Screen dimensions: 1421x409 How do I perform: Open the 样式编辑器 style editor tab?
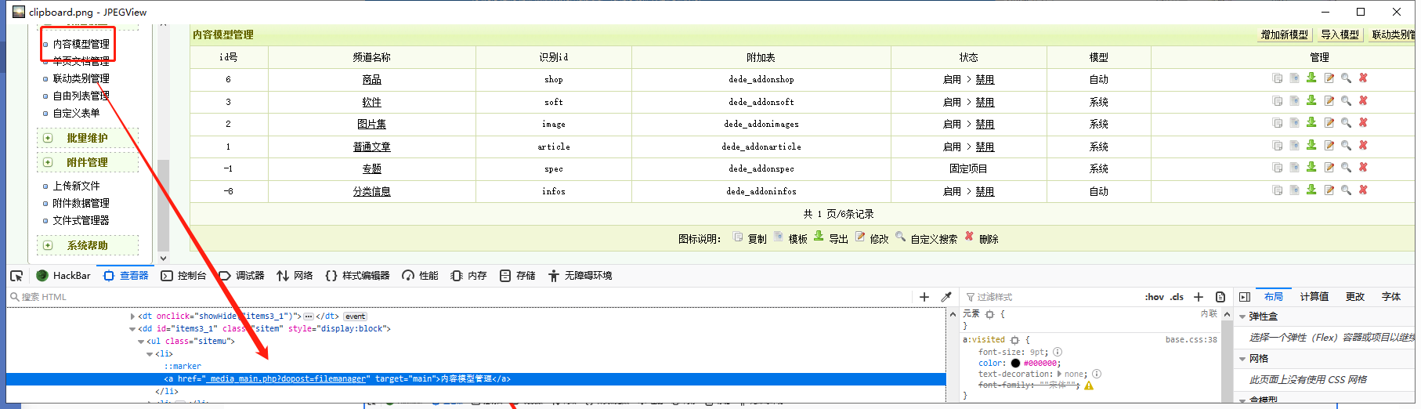tap(357, 276)
